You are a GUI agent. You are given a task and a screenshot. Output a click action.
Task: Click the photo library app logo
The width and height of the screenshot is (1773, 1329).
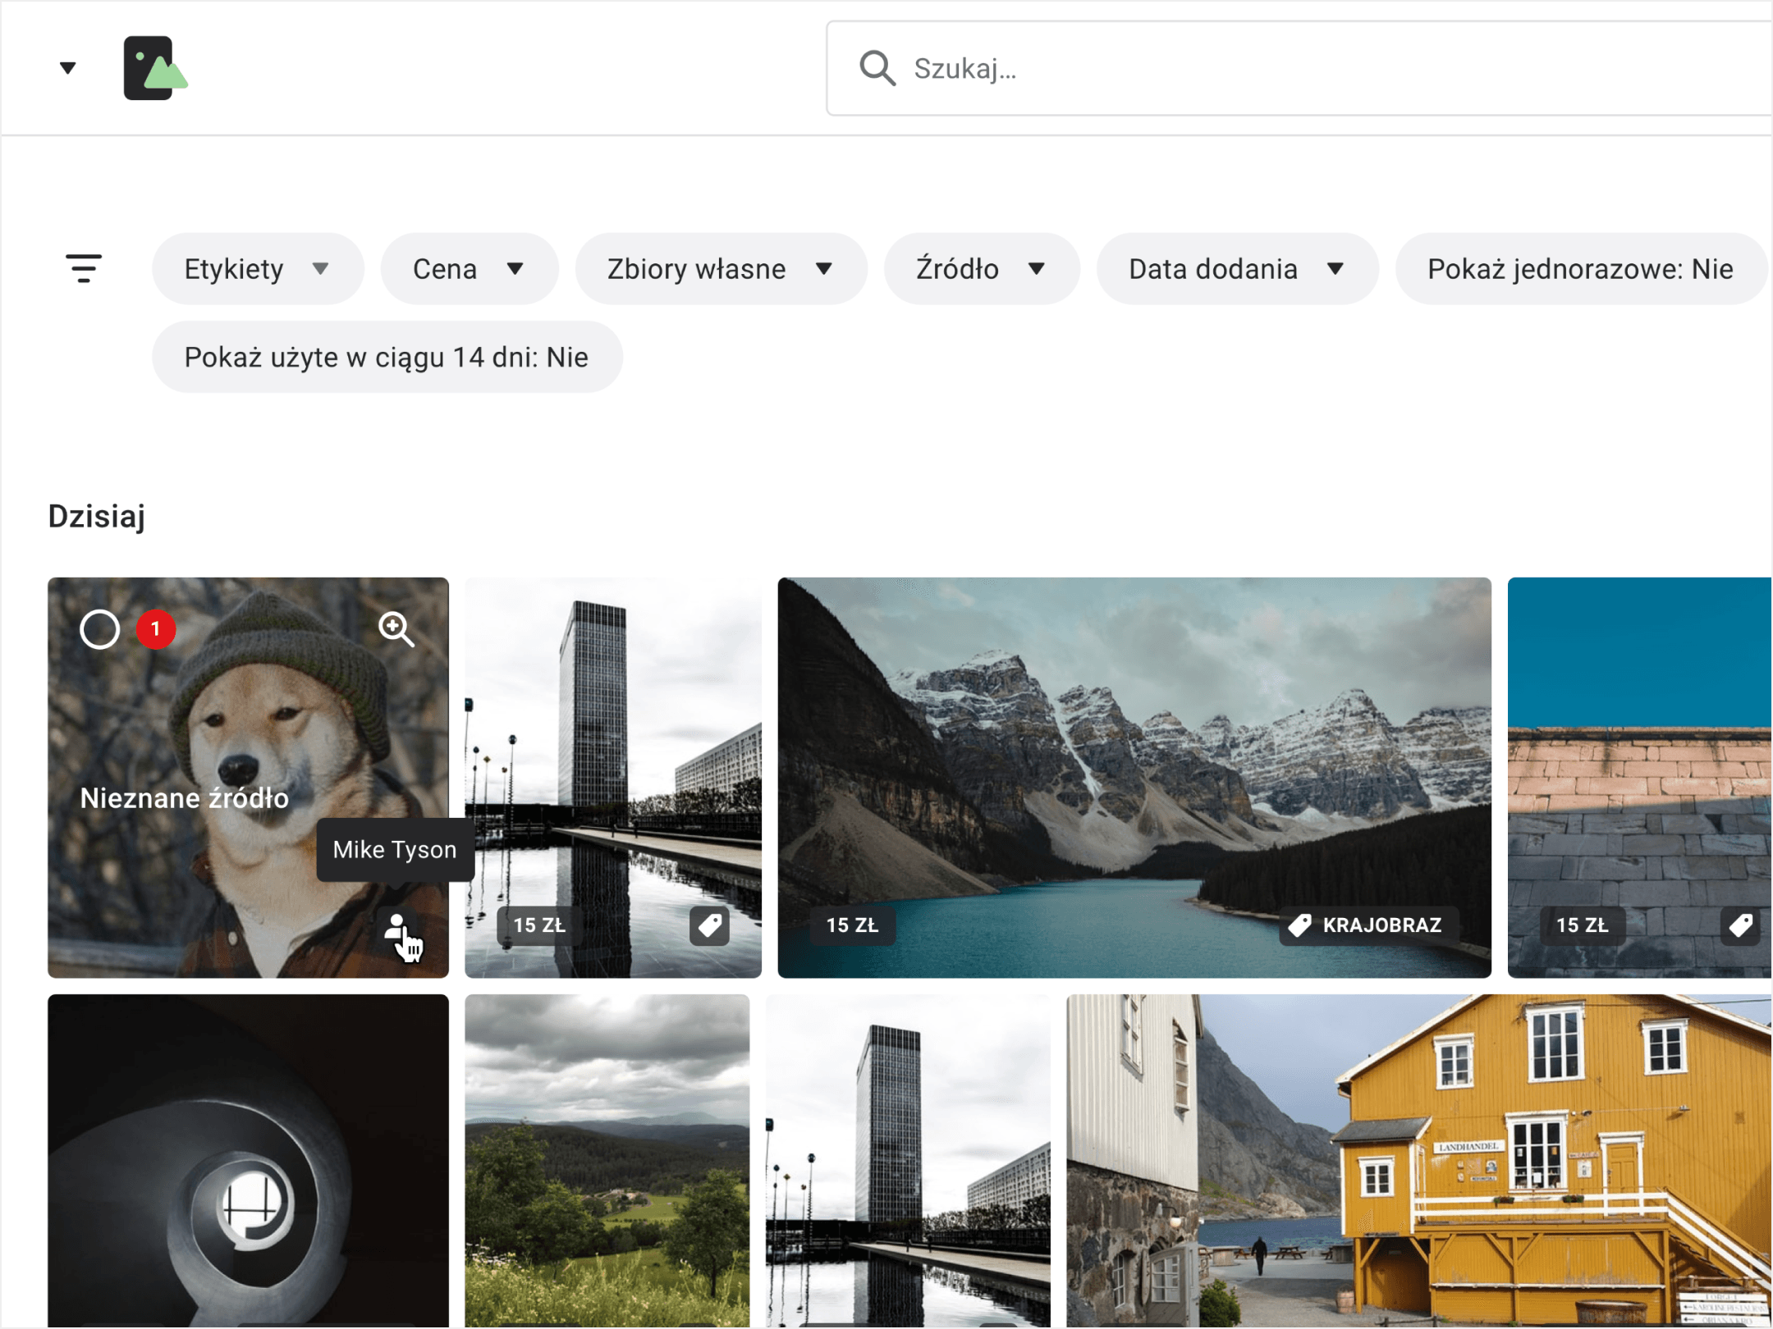click(x=155, y=68)
